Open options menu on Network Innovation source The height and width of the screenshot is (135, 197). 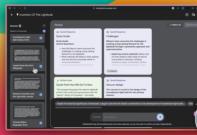point(42,76)
